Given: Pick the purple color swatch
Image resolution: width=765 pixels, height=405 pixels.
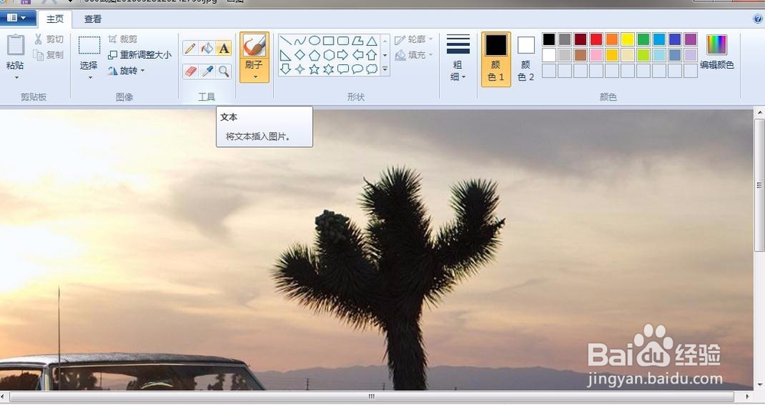Looking at the screenshot, I should (x=690, y=40).
